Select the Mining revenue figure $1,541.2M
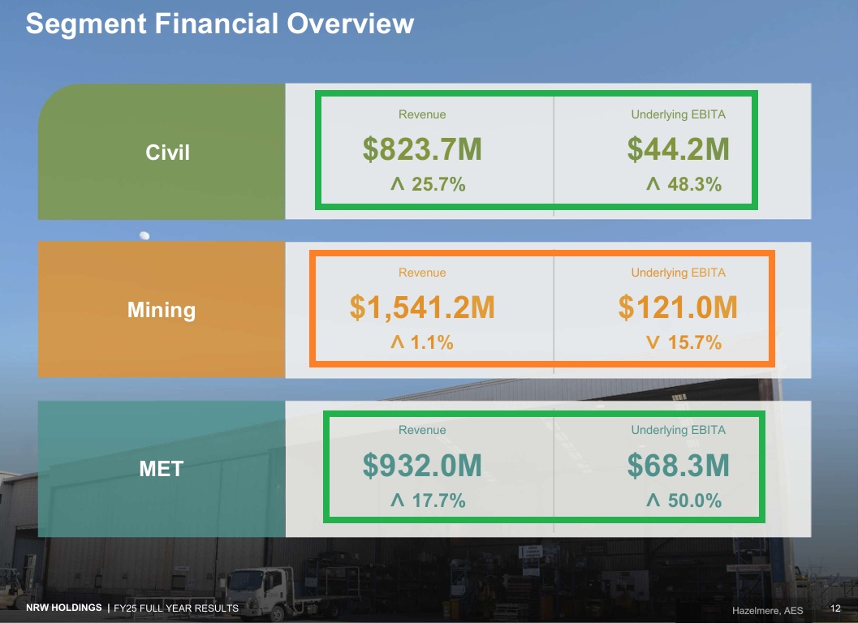The width and height of the screenshot is (858, 623). coord(422,307)
